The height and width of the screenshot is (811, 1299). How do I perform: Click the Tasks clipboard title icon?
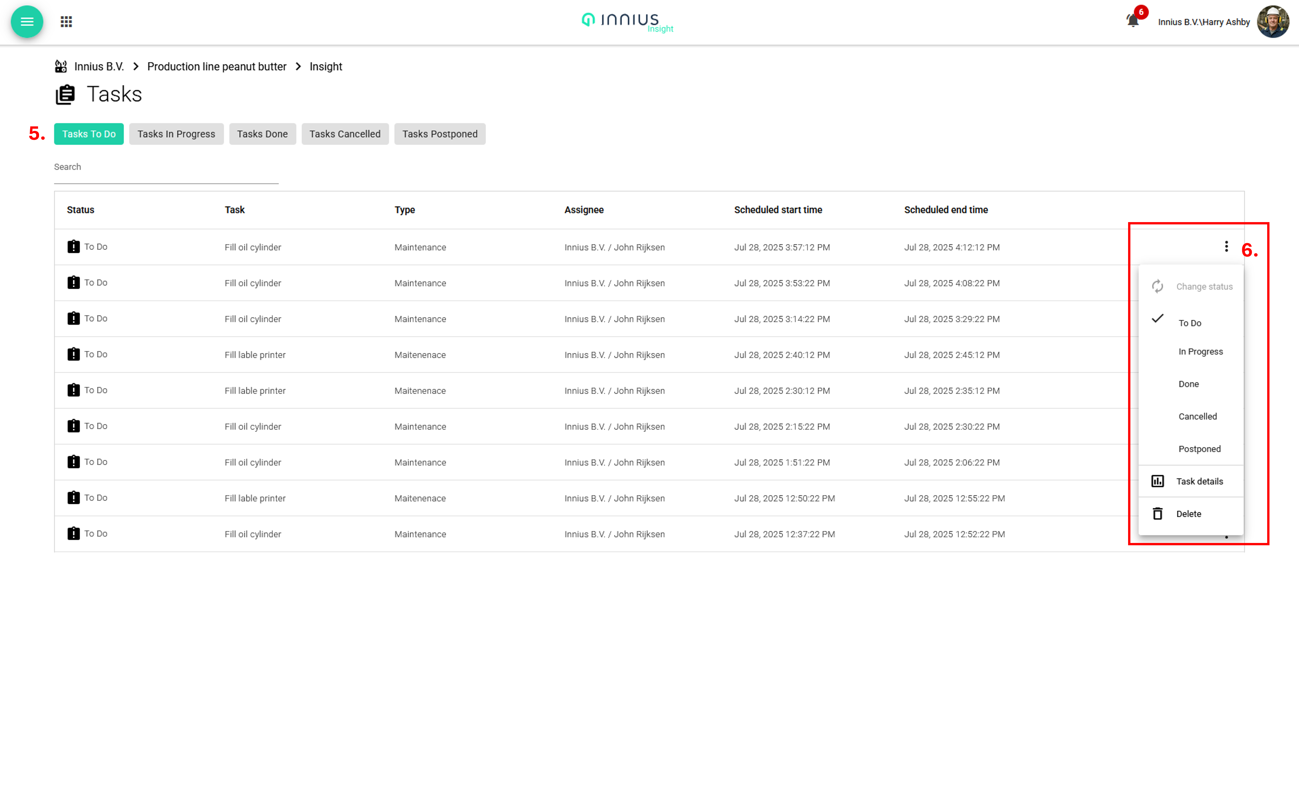[65, 94]
